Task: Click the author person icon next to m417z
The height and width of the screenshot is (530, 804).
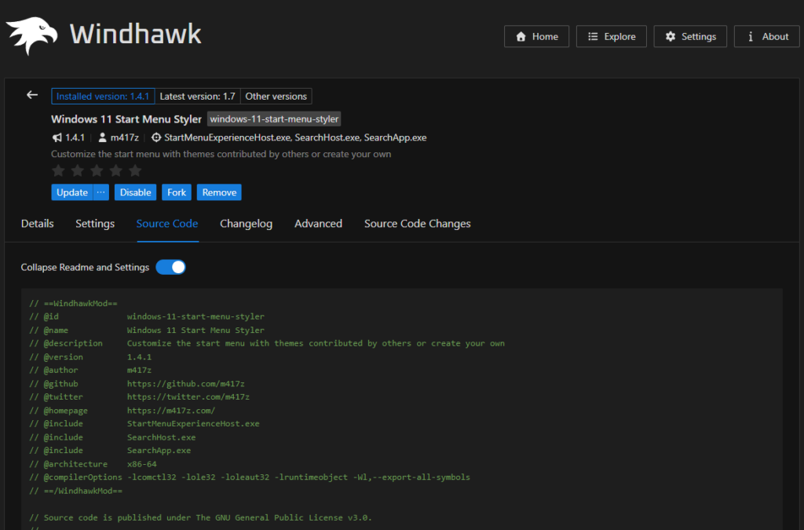Action: point(103,137)
